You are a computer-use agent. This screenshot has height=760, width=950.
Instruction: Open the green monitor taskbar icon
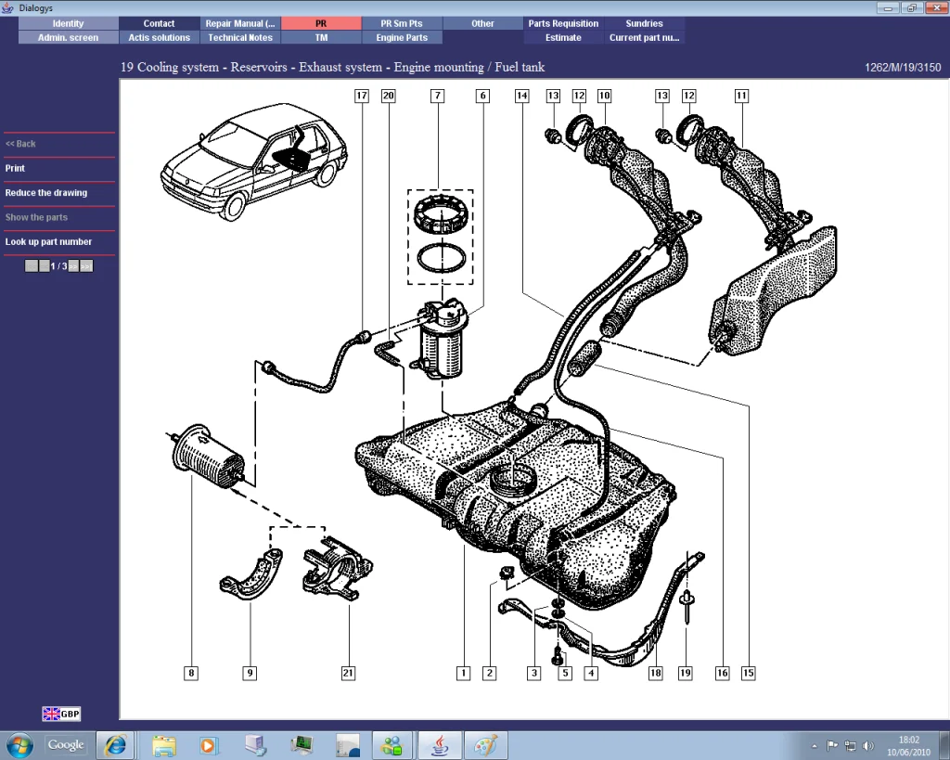click(x=302, y=745)
